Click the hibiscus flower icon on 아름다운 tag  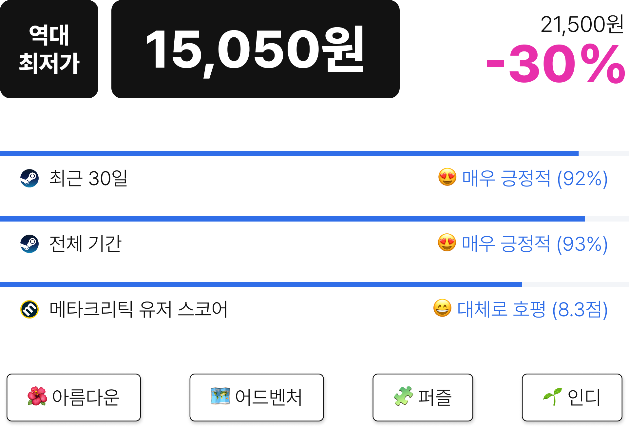coord(37,396)
